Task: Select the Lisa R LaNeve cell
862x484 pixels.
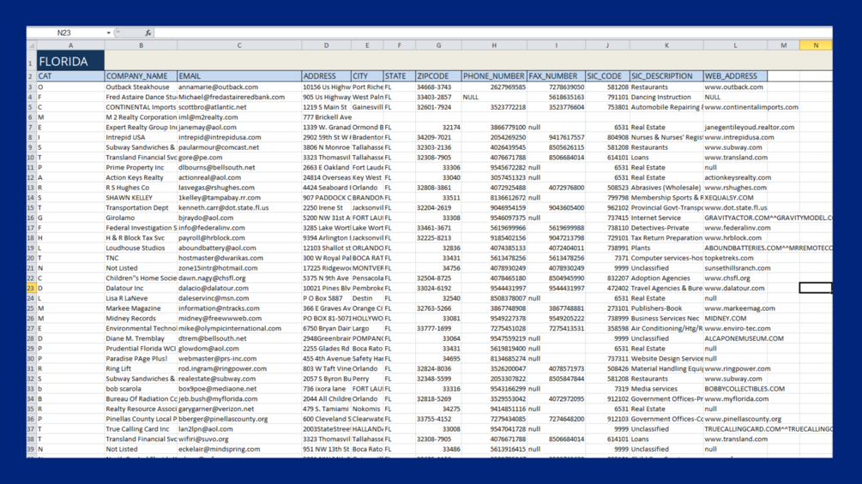Action: point(141,298)
